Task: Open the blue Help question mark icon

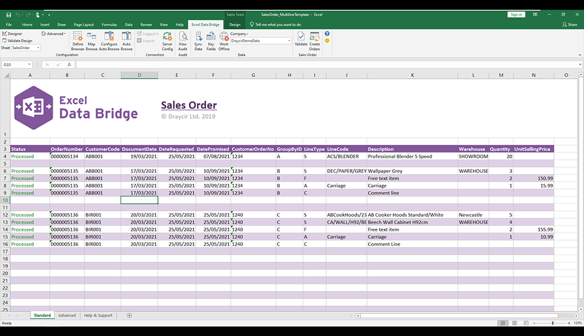Action: 327,33
